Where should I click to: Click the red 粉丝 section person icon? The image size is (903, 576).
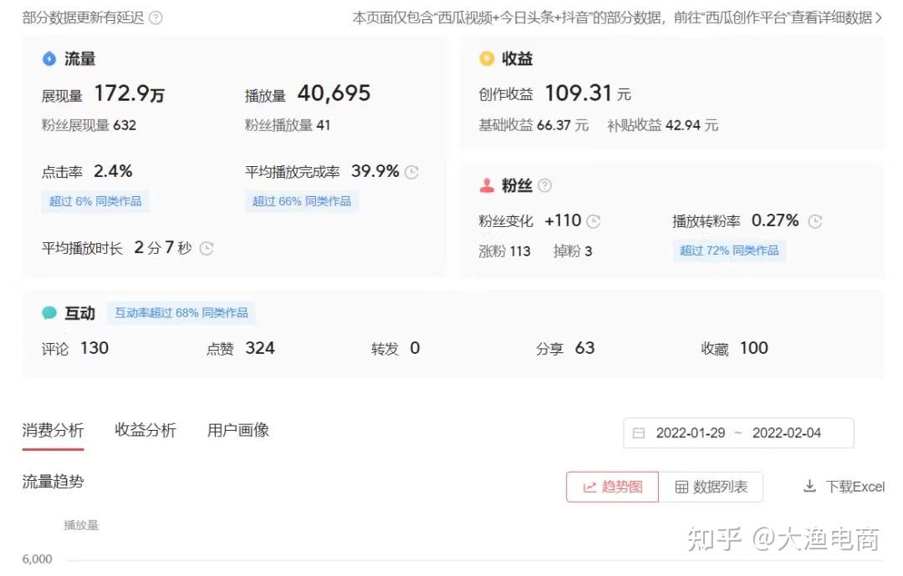tap(487, 185)
